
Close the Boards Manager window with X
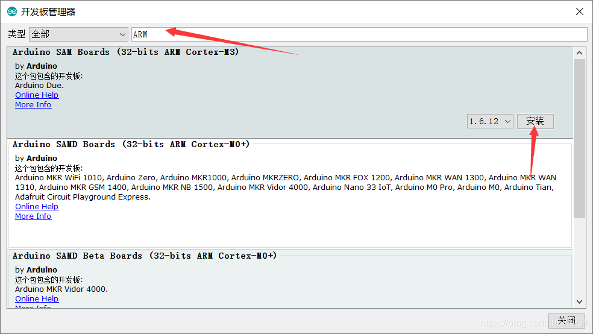pos(579,11)
